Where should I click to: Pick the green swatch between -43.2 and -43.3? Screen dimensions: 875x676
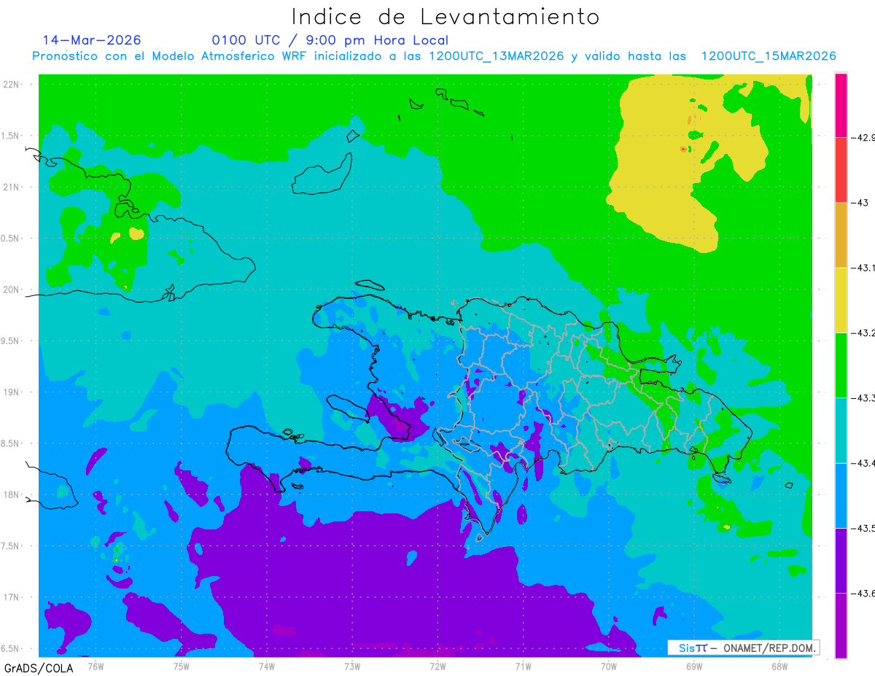[841, 365]
